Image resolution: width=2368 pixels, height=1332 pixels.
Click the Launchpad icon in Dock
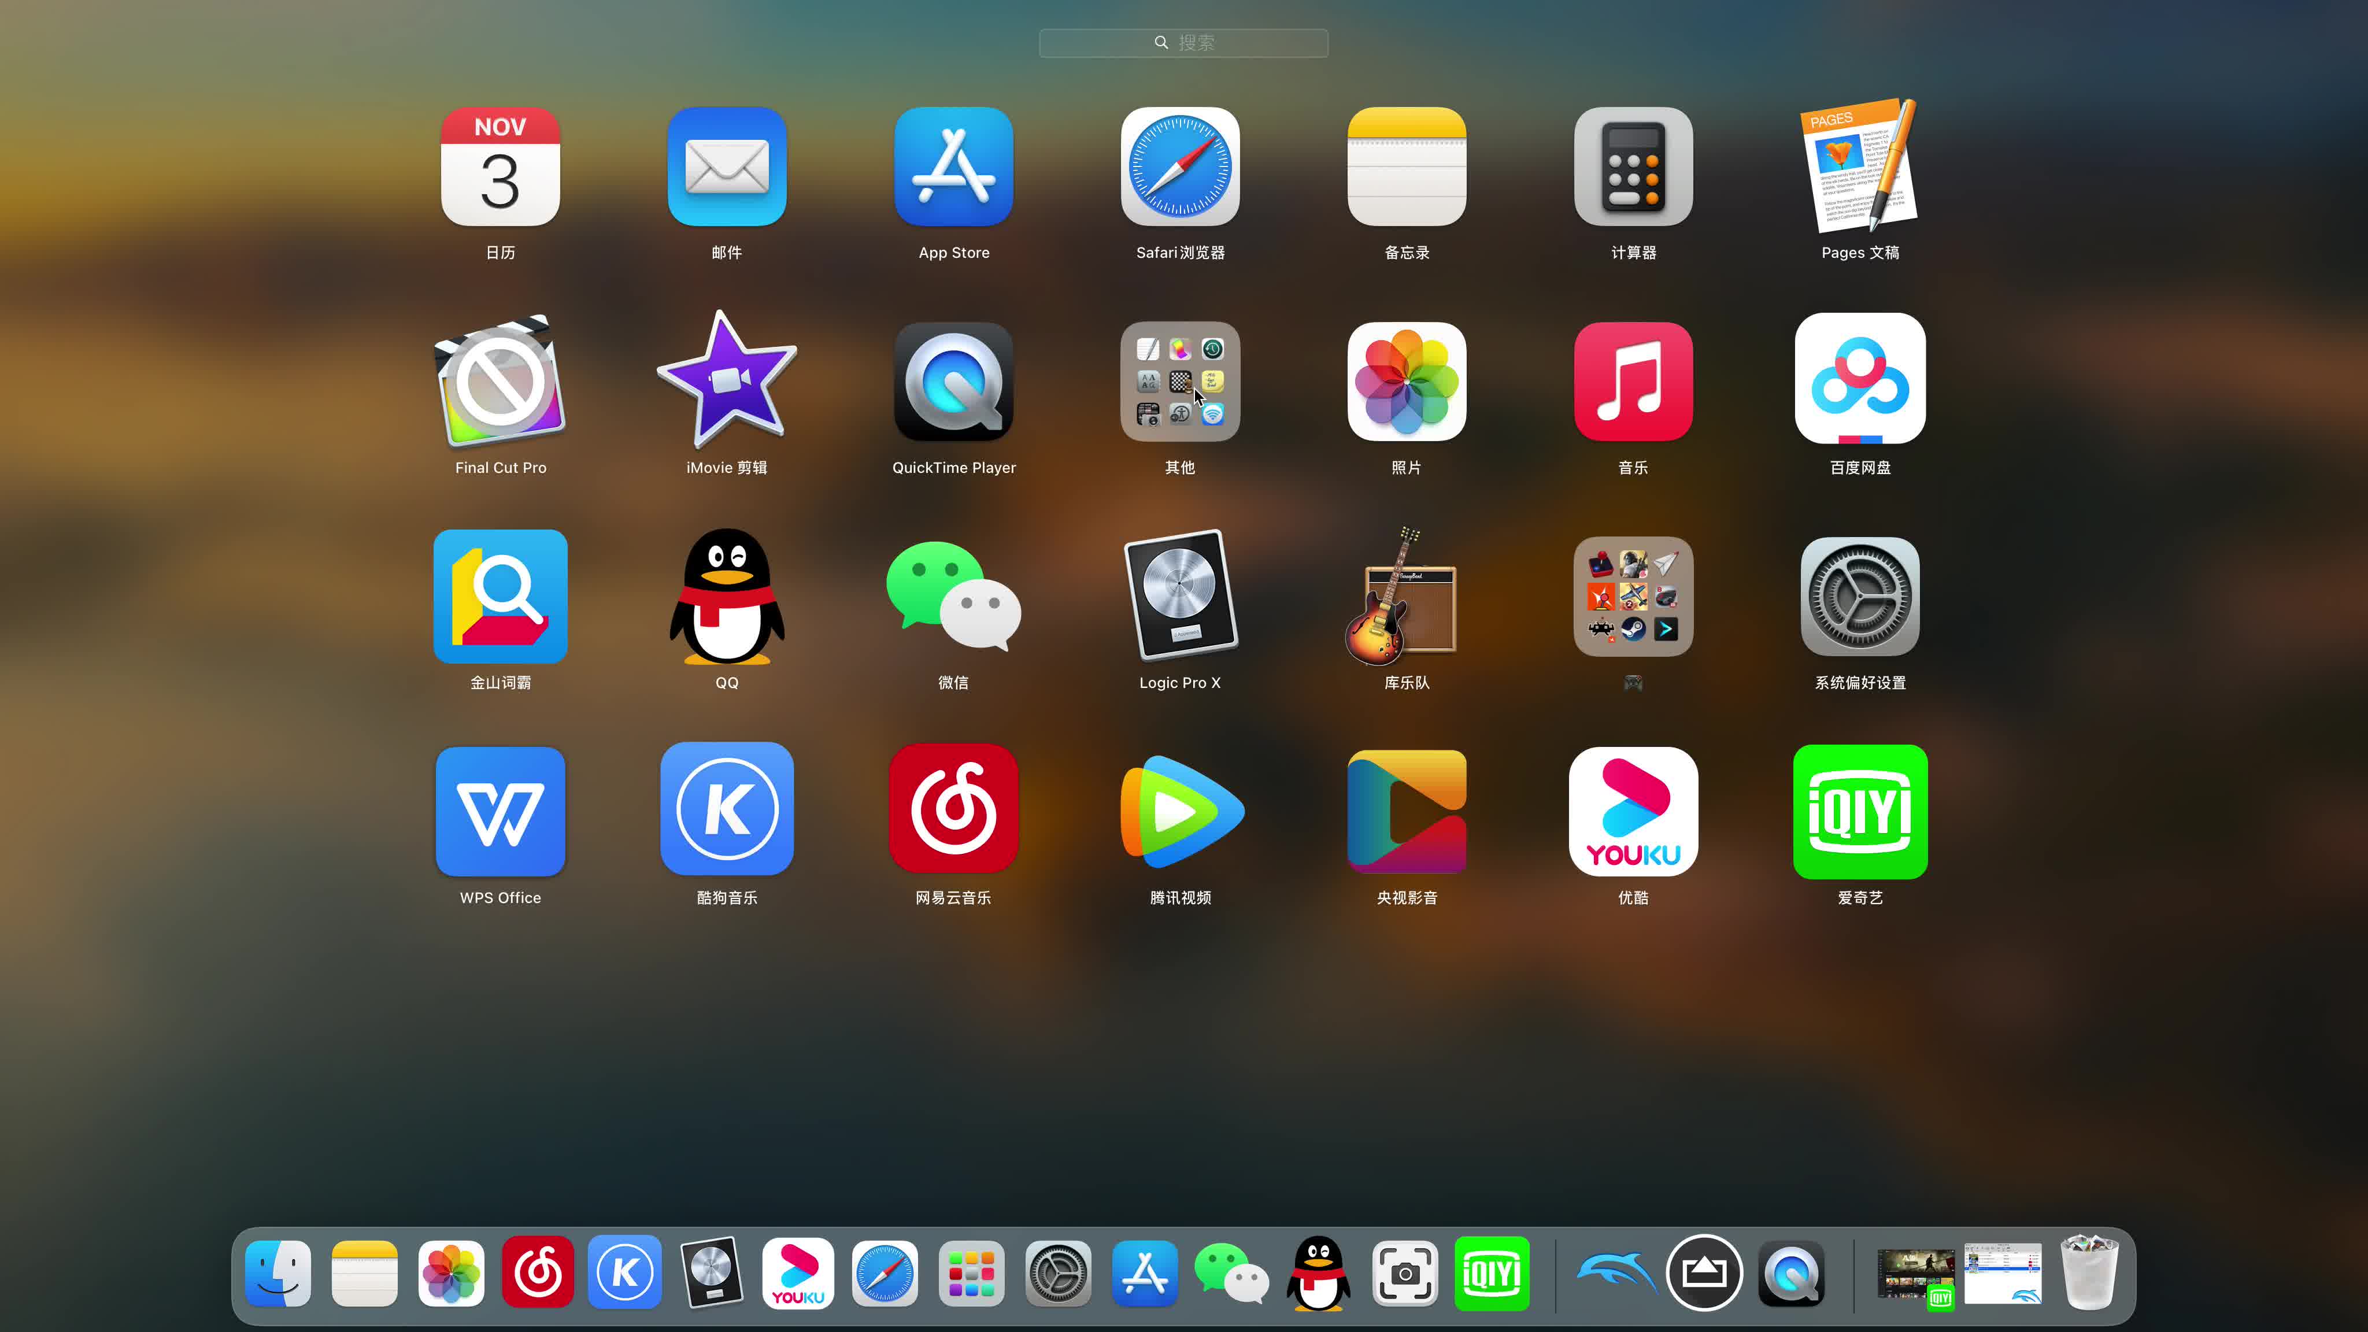(971, 1274)
